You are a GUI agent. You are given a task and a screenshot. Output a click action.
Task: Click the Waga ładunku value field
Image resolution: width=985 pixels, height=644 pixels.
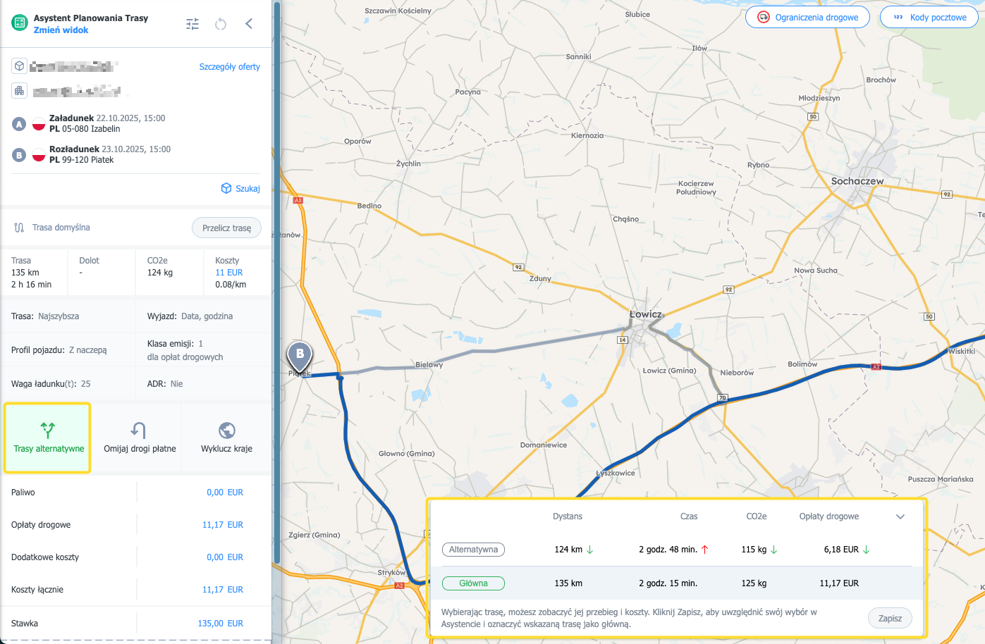85,384
